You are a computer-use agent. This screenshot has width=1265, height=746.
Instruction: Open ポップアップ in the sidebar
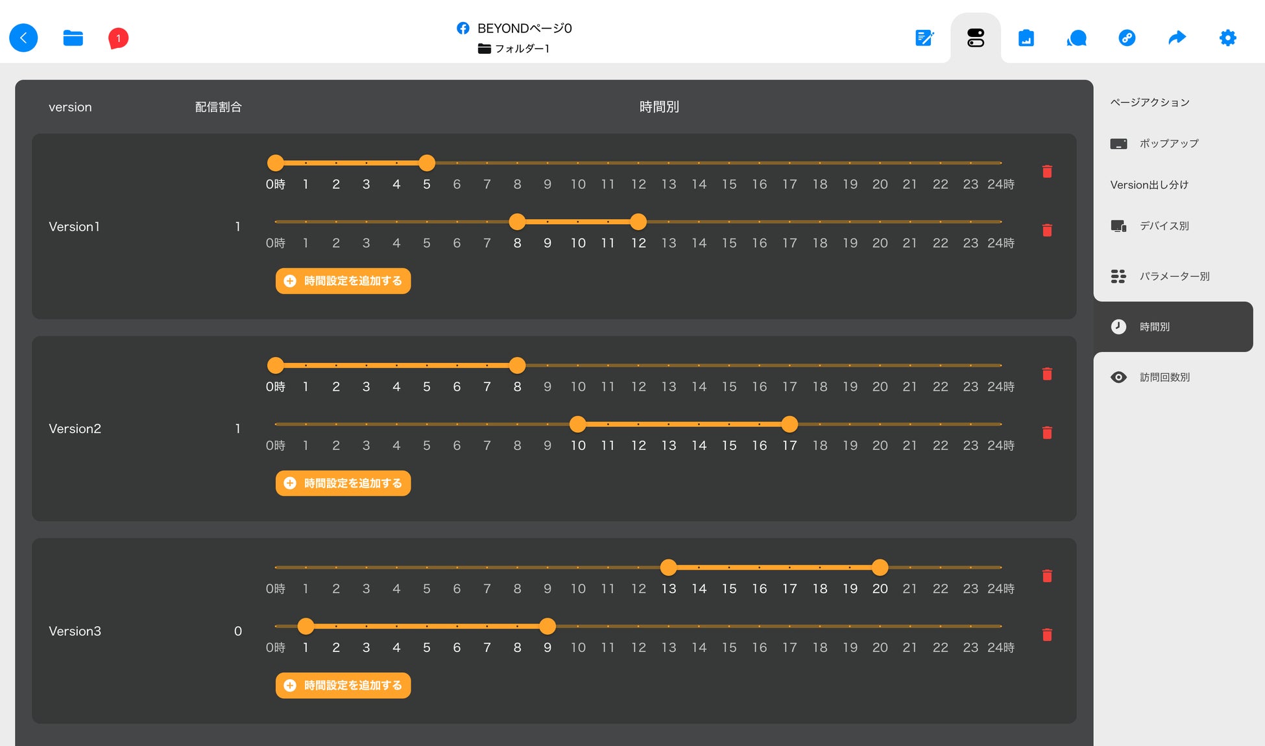[x=1168, y=143]
